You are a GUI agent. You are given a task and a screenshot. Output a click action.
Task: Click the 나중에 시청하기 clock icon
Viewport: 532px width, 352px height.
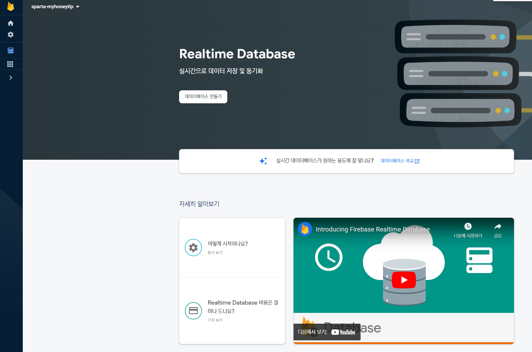(468, 226)
